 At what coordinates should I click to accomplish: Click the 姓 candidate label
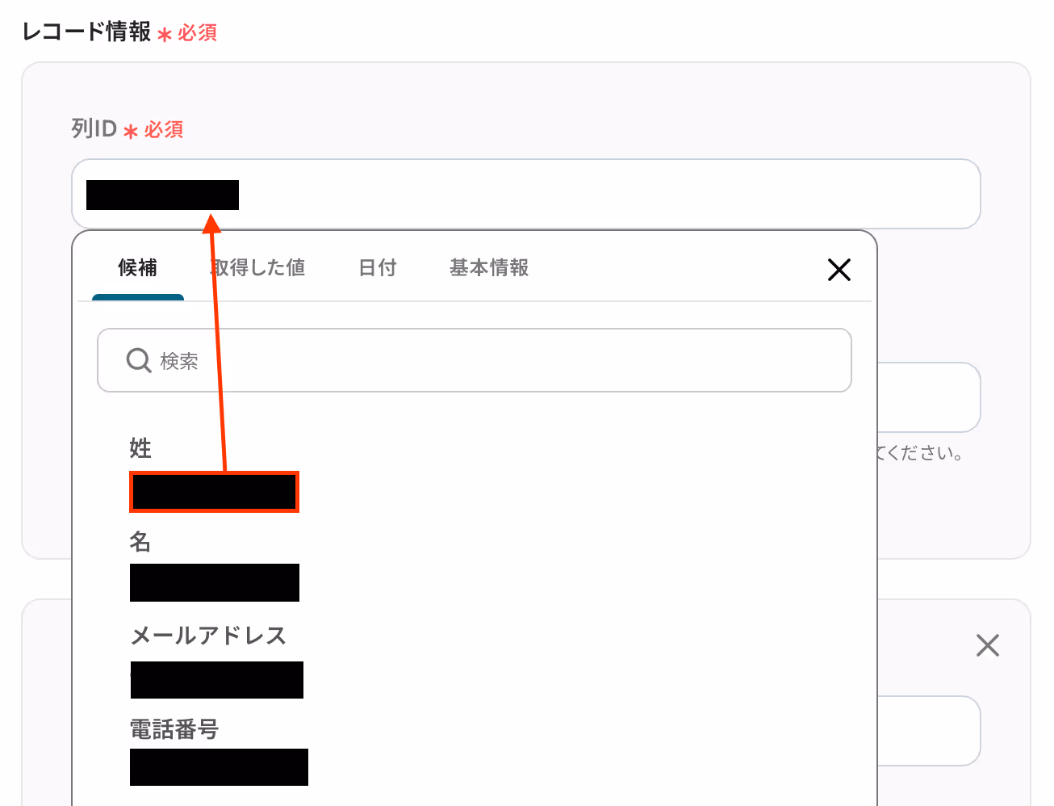point(140,448)
